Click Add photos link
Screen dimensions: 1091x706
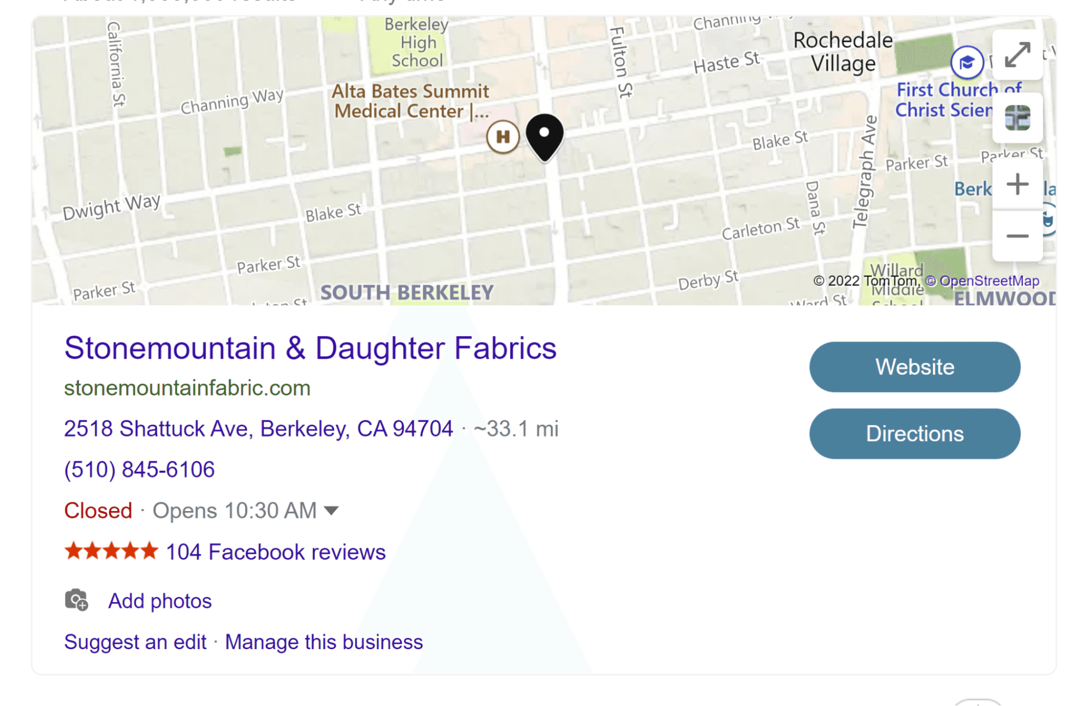(160, 601)
